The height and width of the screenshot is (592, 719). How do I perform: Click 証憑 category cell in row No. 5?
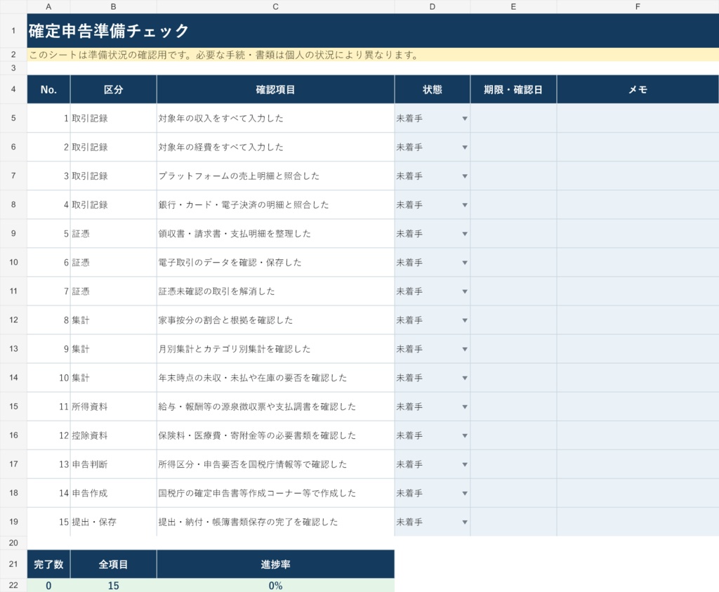(x=113, y=234)
